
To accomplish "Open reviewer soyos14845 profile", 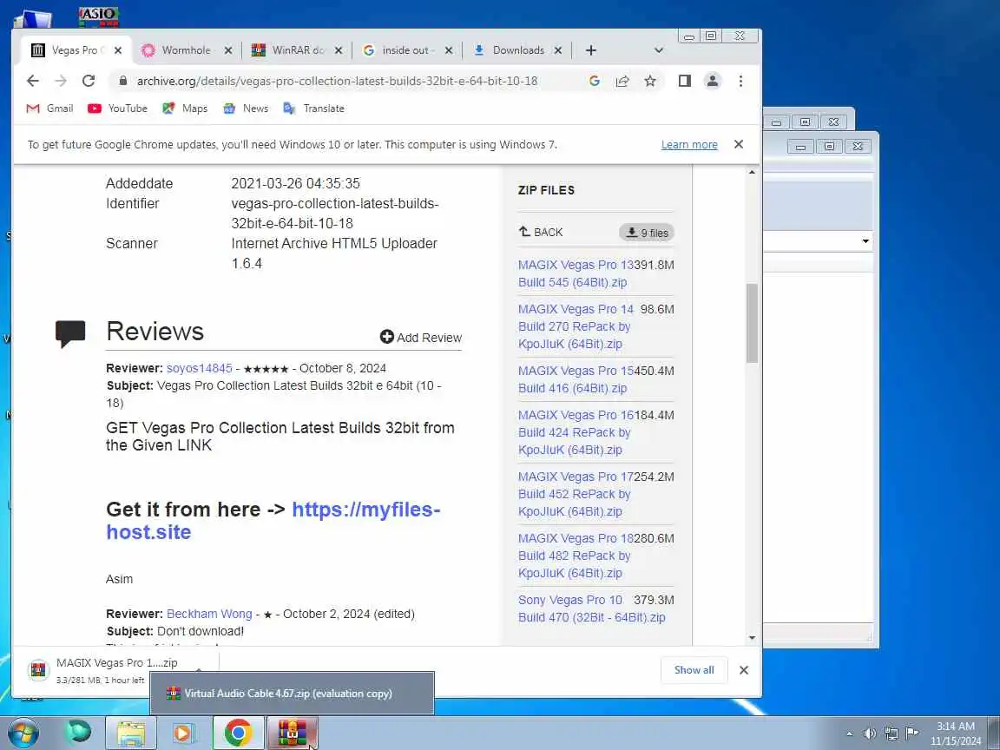I will tap(200, 369).
